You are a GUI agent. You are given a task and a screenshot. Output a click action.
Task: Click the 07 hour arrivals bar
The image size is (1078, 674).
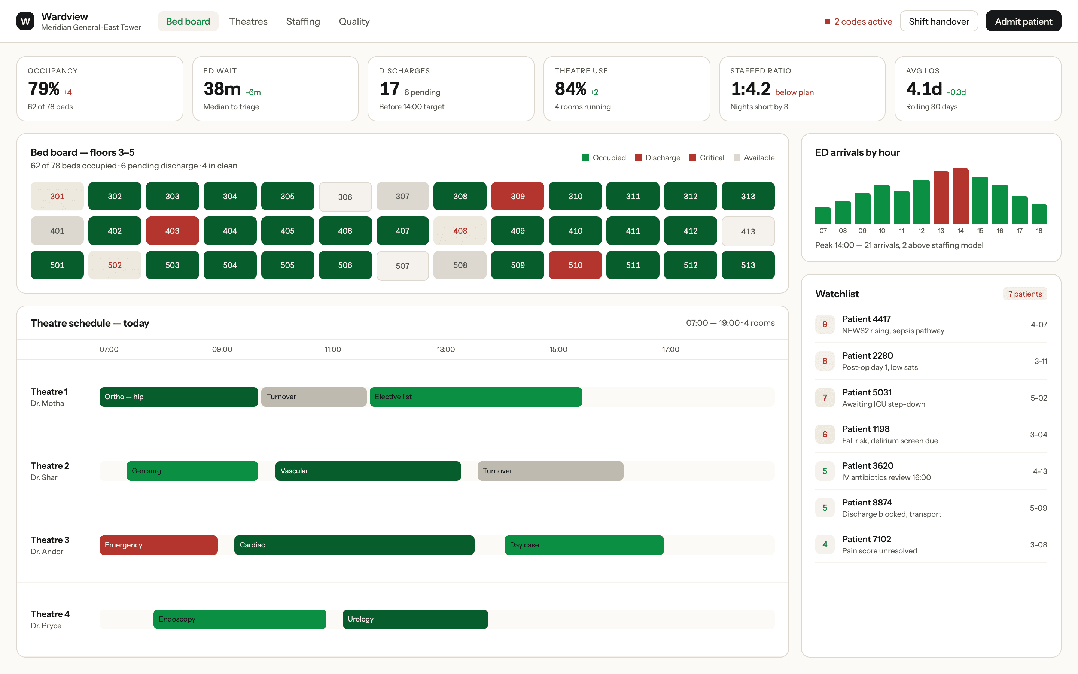823,216
